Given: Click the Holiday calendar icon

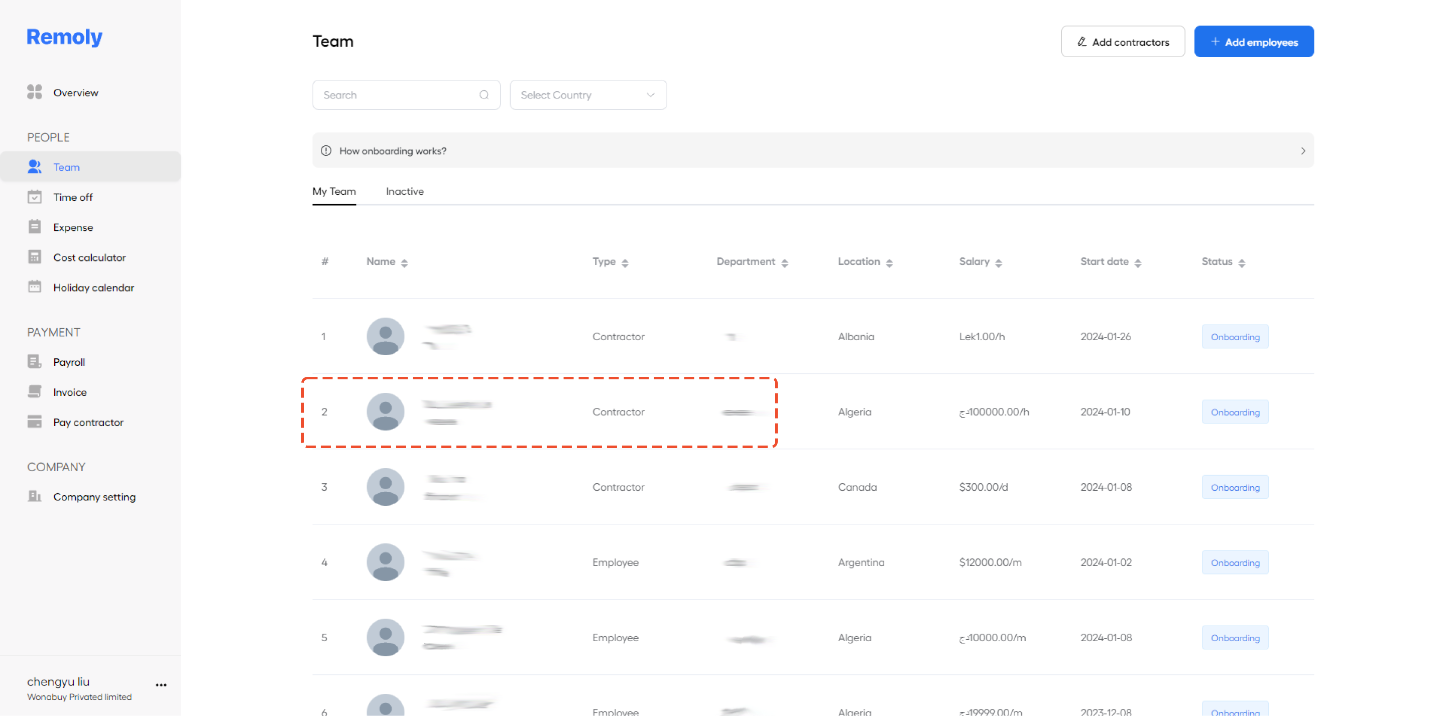Looking at the screenshot, I should pyautogui.click(x=34, y=287).
